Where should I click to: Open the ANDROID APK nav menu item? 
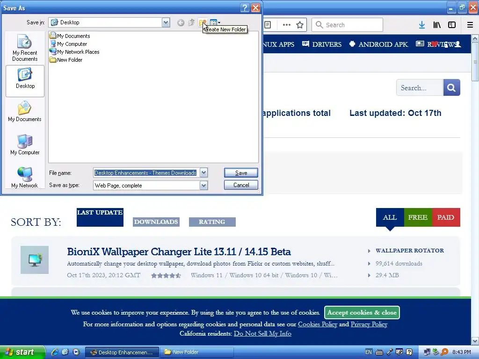pos(378,44)
